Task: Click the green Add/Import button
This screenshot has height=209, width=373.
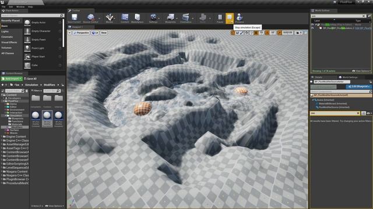Action: pos(12,79)
